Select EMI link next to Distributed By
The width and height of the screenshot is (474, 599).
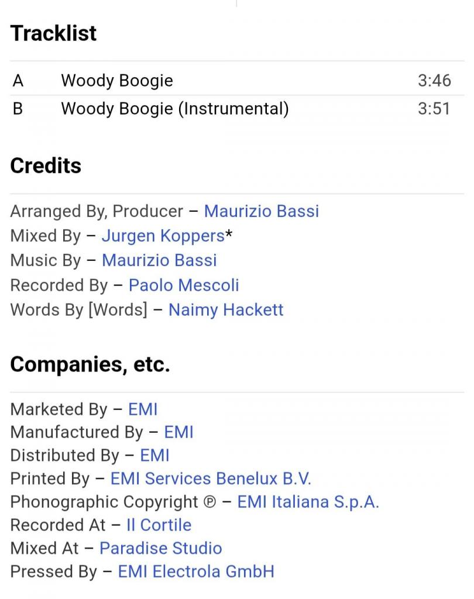(x=154, y=455)
